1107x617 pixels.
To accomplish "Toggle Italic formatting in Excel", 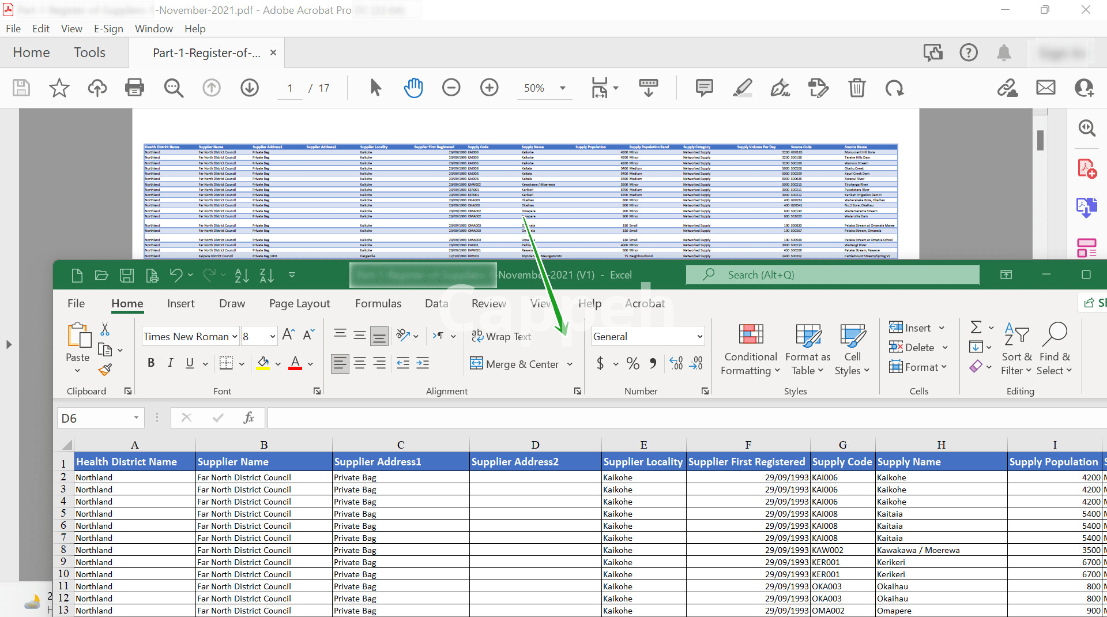I will pyautogui.click(x=170, y=363).
